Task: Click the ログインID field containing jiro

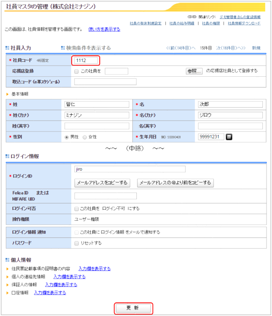Action: [130, 169]
